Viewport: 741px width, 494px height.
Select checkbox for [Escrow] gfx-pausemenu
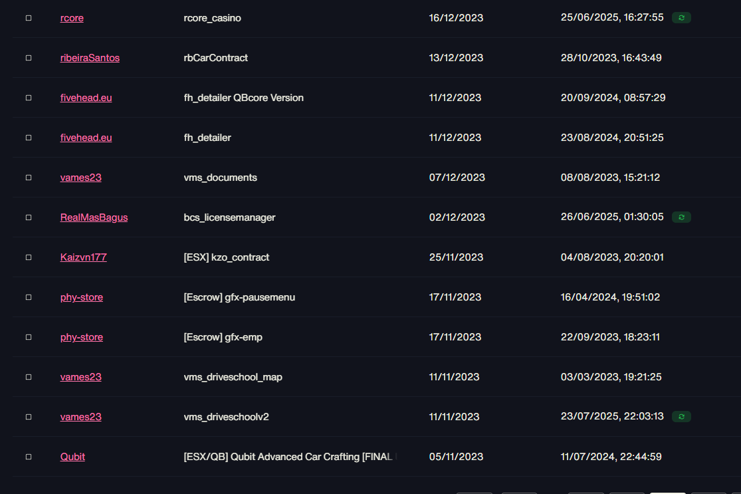tap(29, 297)
